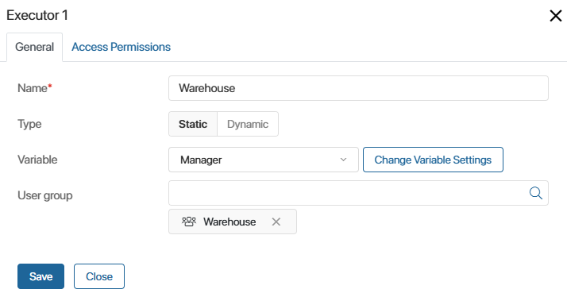This screenshot has height=293, width=567.
Task: Click the User group field label
Action: click(44, 195)
